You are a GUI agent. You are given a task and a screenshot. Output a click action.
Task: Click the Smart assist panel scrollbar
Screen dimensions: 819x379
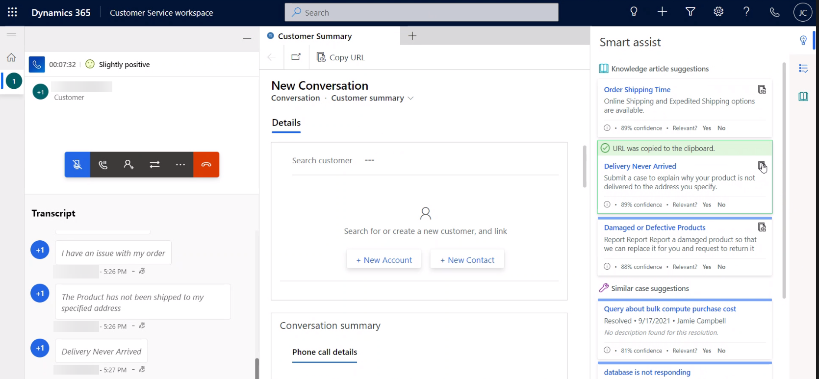pos(784,180)
